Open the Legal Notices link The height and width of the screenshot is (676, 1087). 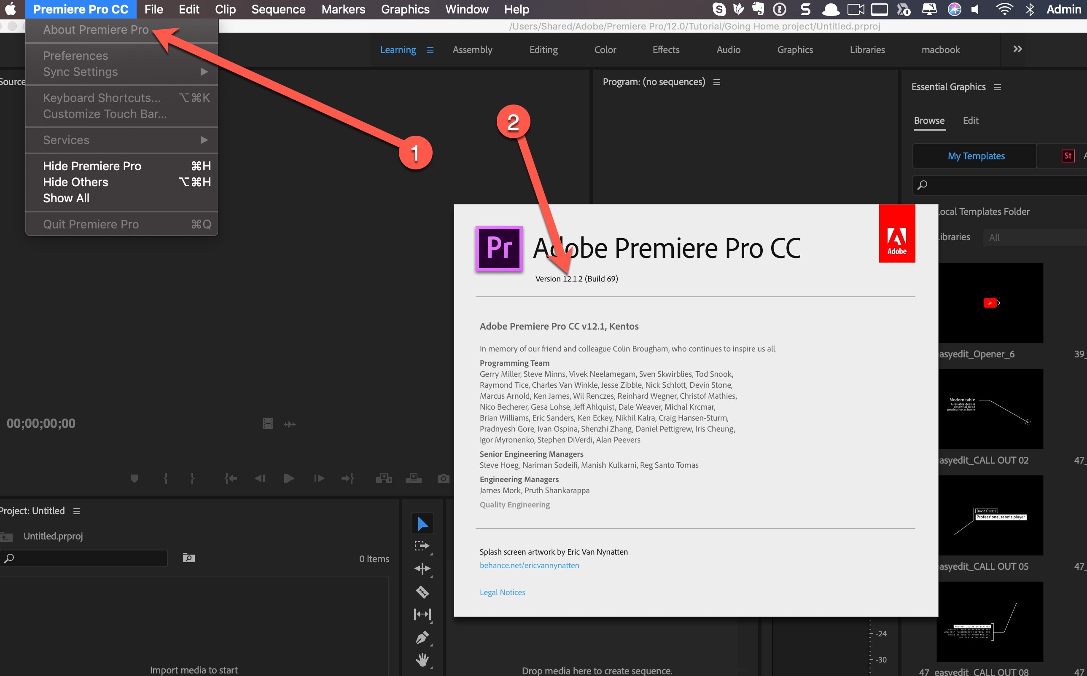click(x=502, y=592)
